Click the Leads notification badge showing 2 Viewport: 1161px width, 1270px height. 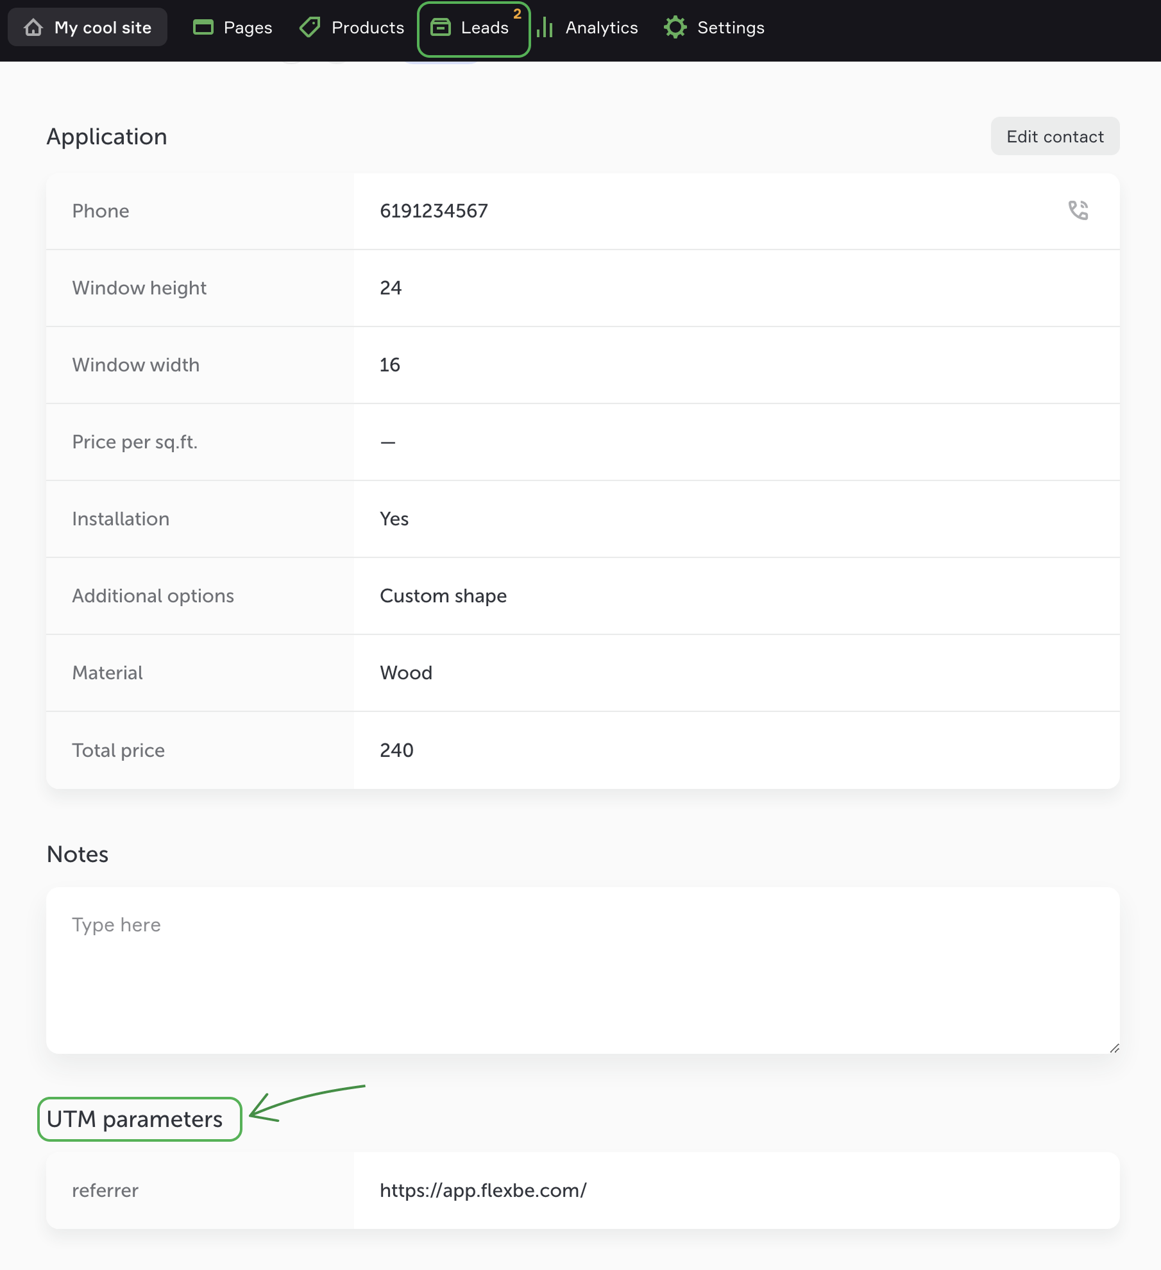pos(517,14)
